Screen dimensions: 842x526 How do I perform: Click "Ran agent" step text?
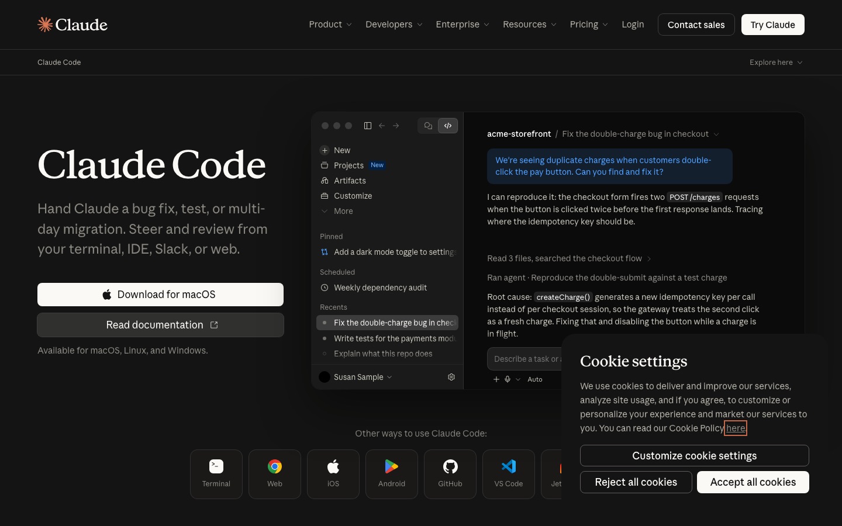point(607,278)
